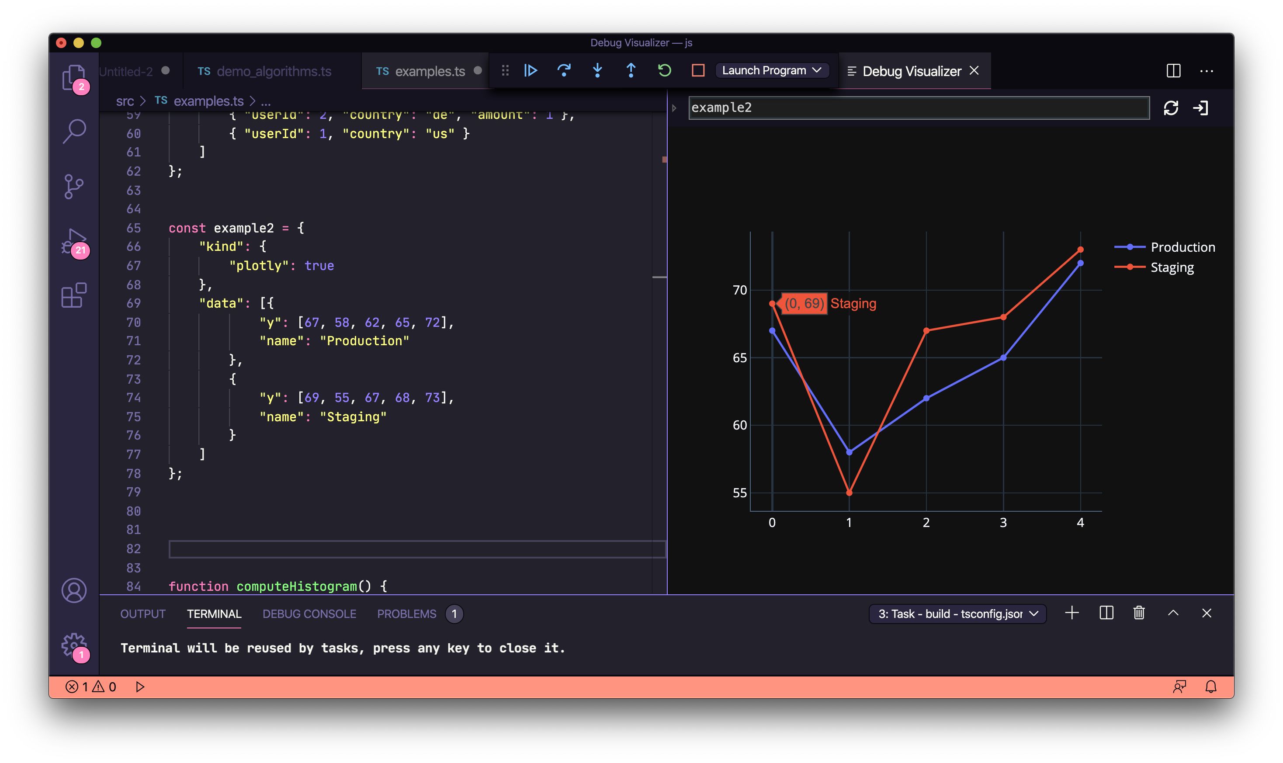Viewport: 1283px width, 763px height.
Task: Open a new terminal with plus button
Action: pyautogui.click(x=1072, y=613)
